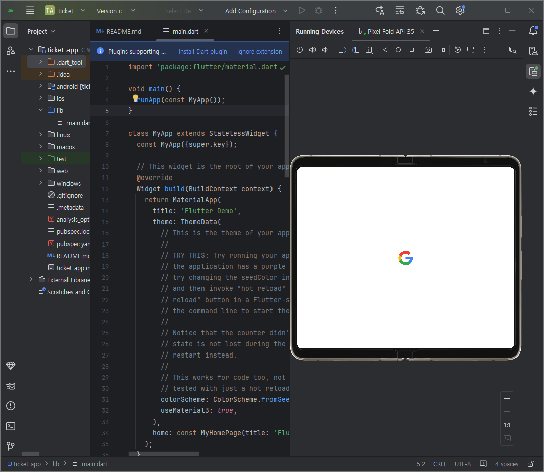The height and width of the screenshot is (472, 544).
Task: Open Project view dropdown
Action: [x=41, y=31]
